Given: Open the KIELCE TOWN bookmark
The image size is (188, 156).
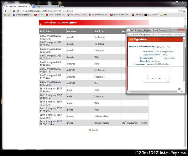Looking at the screenshot, I should click(x=151, y=15).
